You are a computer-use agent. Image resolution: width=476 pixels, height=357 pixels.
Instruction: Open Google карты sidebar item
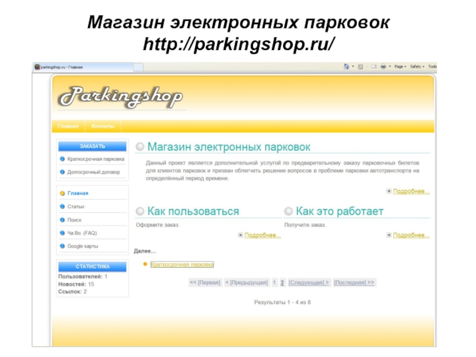83,246
